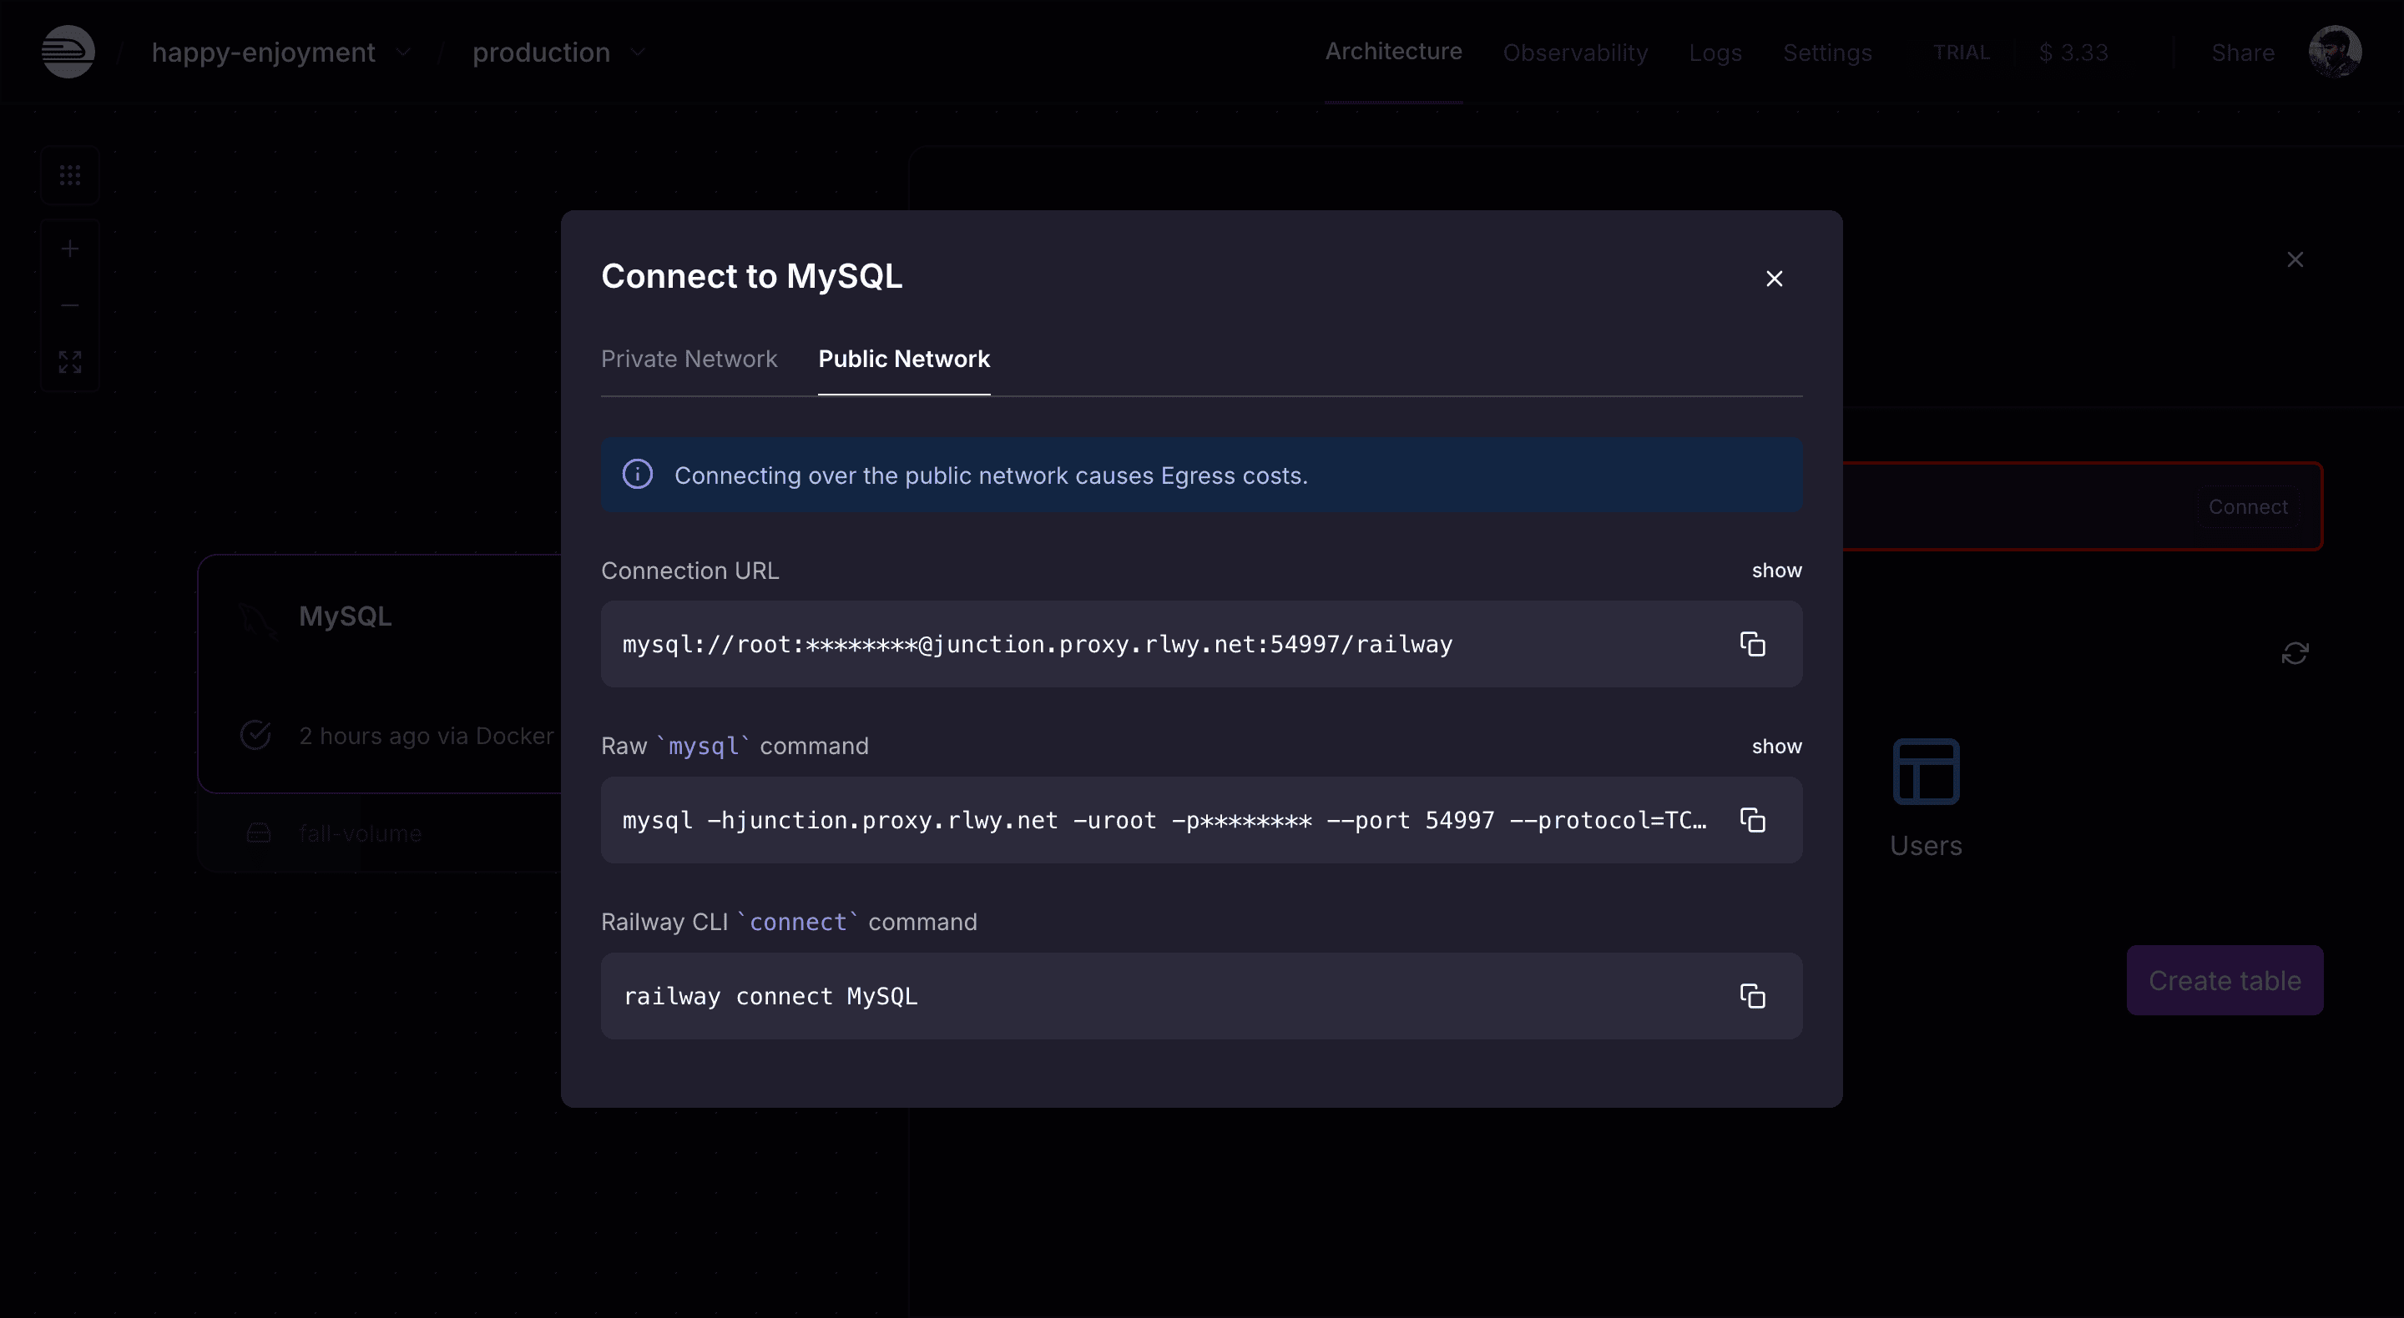Click the fall-volume volume row
This screenshot has width=2404, height=1318.
click(380, 833)
